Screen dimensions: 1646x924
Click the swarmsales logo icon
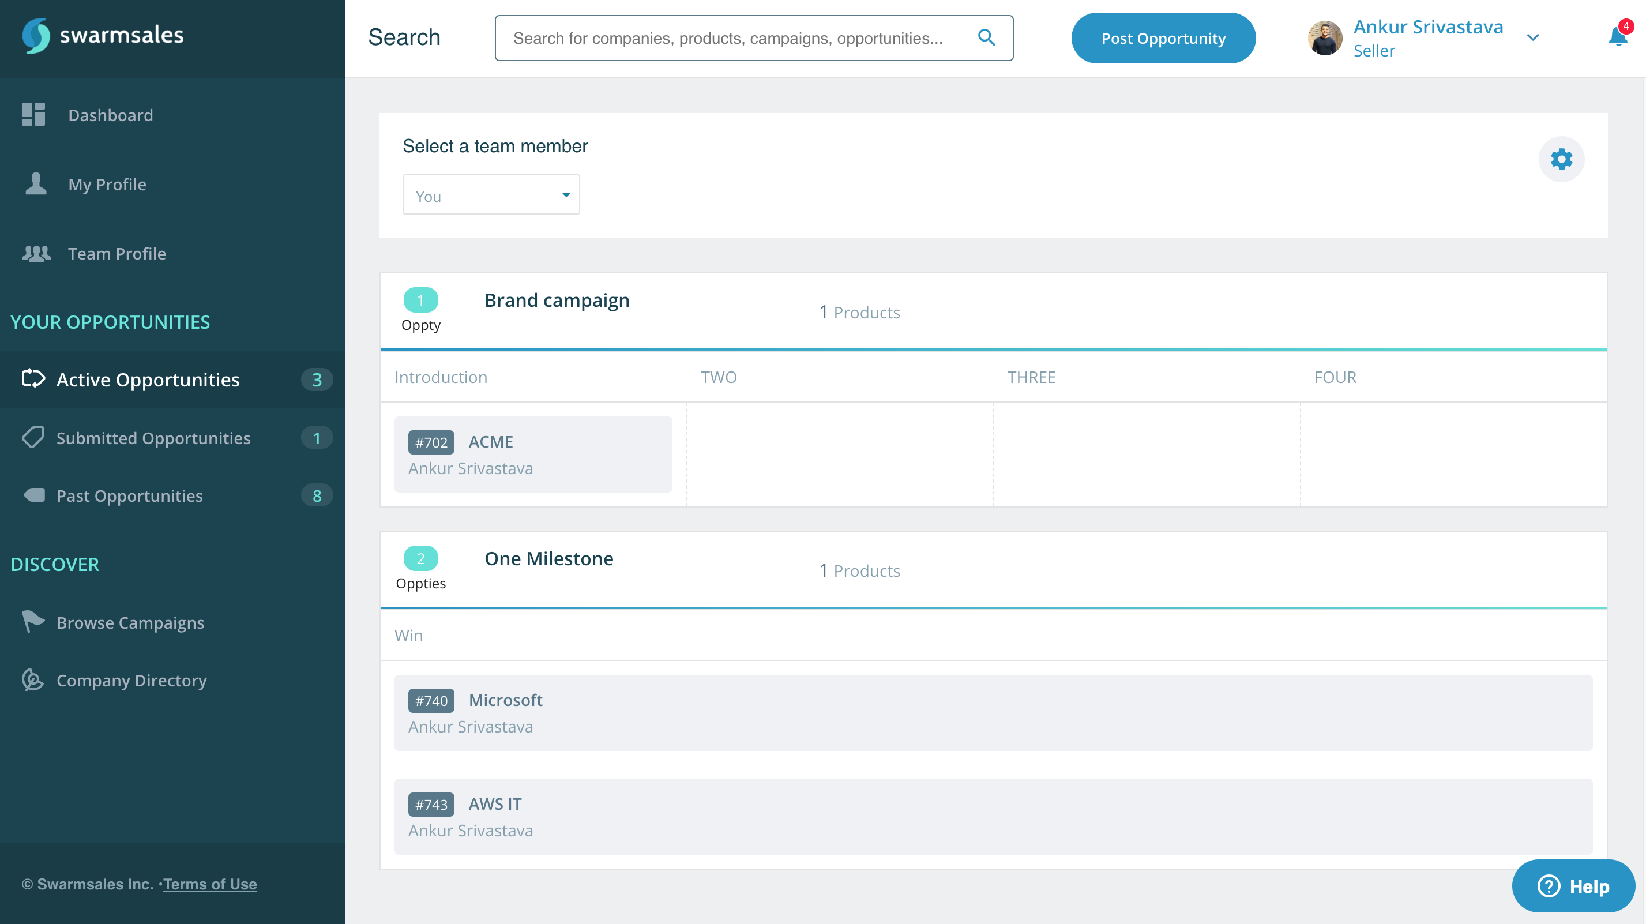[36, 36]
